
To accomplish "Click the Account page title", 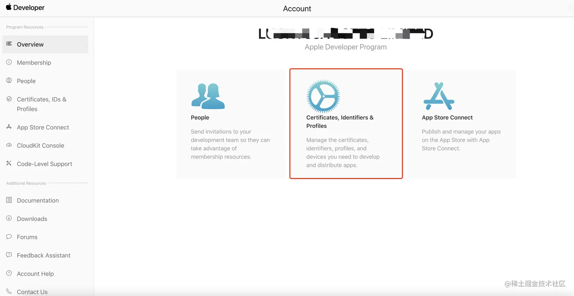I will click(297, 8).
